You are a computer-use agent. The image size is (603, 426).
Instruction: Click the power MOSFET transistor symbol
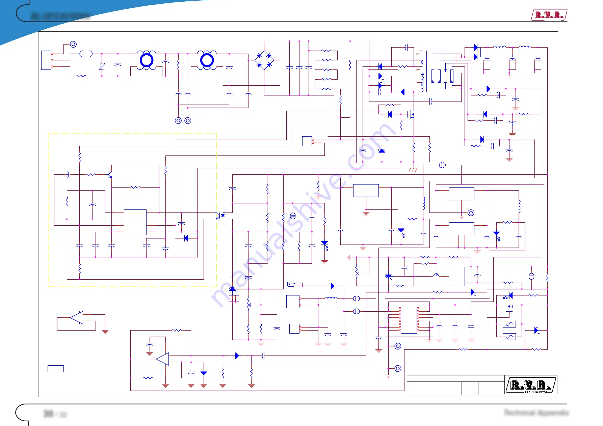[411, 114]
